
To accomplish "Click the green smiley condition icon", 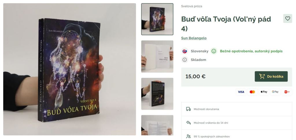I will pos(214,51).
